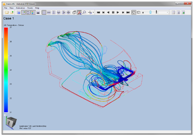Viewport: 194px width, 136px height.
Task: Click the four-way split viewport layout icon
Action: [x=68, y=12]
